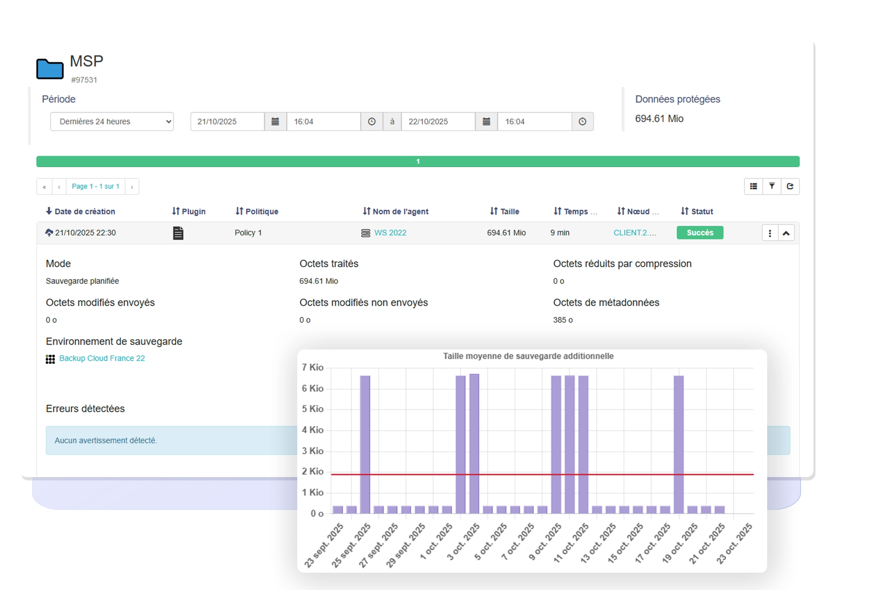Click the filter funnel icon
The width and height of the screenshot is (890, 590).
pyautogui.click(x=772, y=186)
